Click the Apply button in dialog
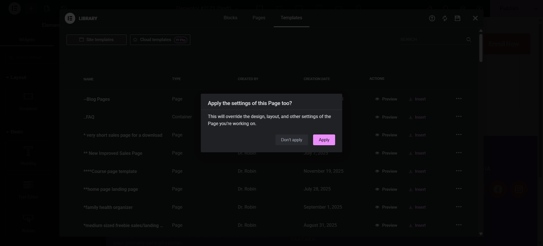The height and width of the screenshot is (246, 543). click(324, 140)
